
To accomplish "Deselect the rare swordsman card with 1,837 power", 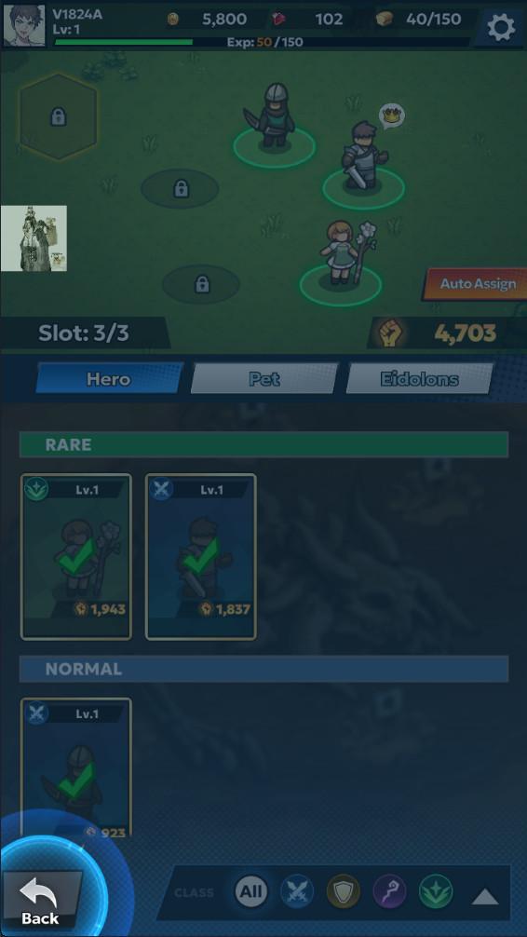I will pos(201,557).
